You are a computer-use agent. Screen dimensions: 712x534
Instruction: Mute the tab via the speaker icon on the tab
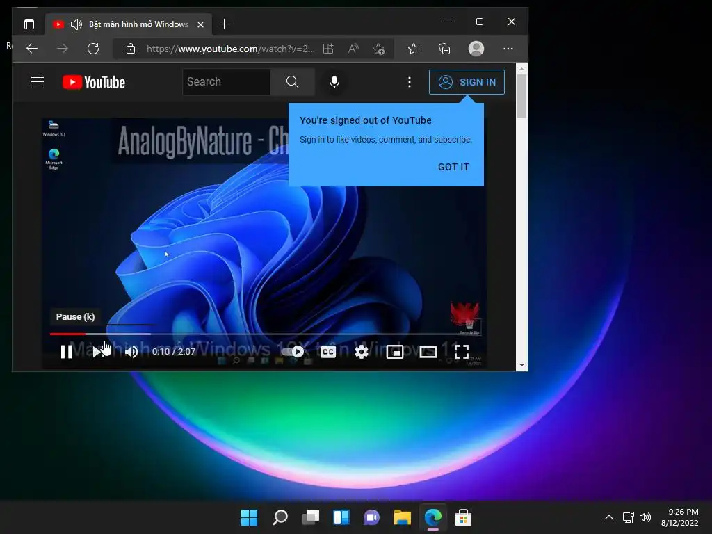click(76, 24)
